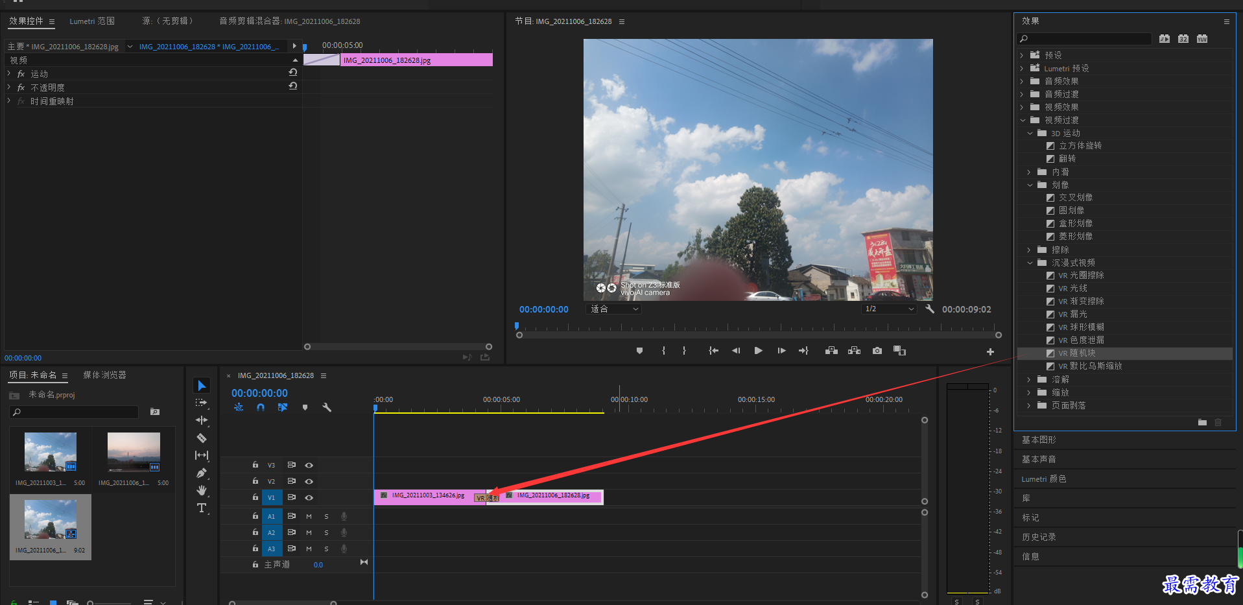This screenshot has width=1243, height=605.
Task: Select the Ripple Edit tool
Action: [202, 420]
